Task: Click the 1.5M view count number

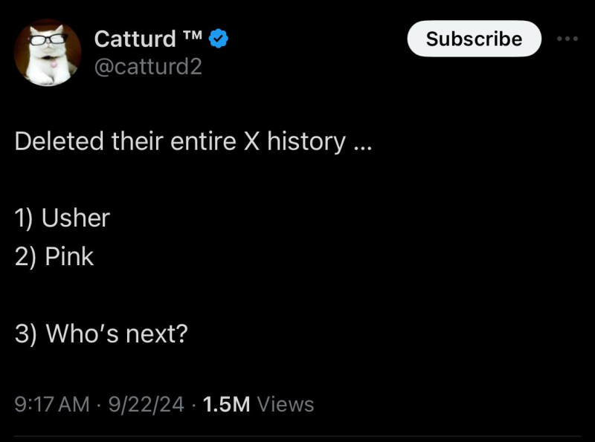Action: [226, 404]
